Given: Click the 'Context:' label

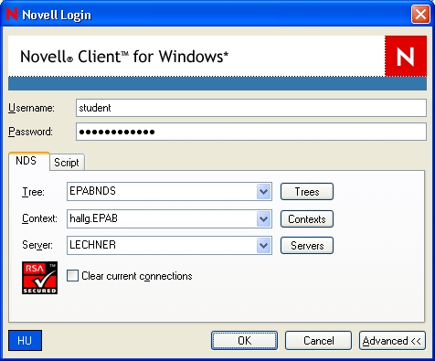Looking at the screenshot, I should 39,218.
